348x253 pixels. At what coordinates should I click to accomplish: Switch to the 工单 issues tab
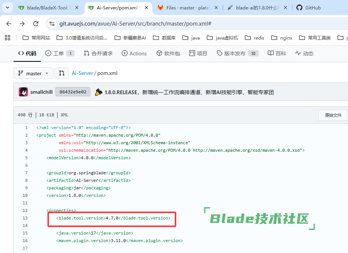[x=60, y=53]
